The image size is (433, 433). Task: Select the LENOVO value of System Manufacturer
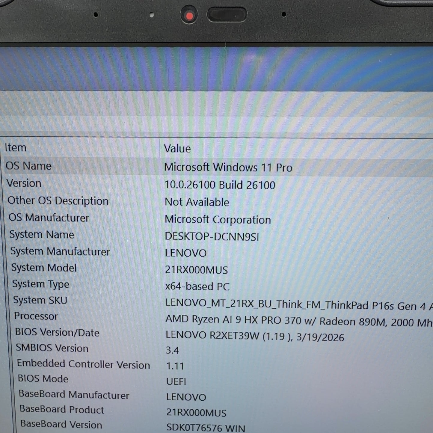186,253
